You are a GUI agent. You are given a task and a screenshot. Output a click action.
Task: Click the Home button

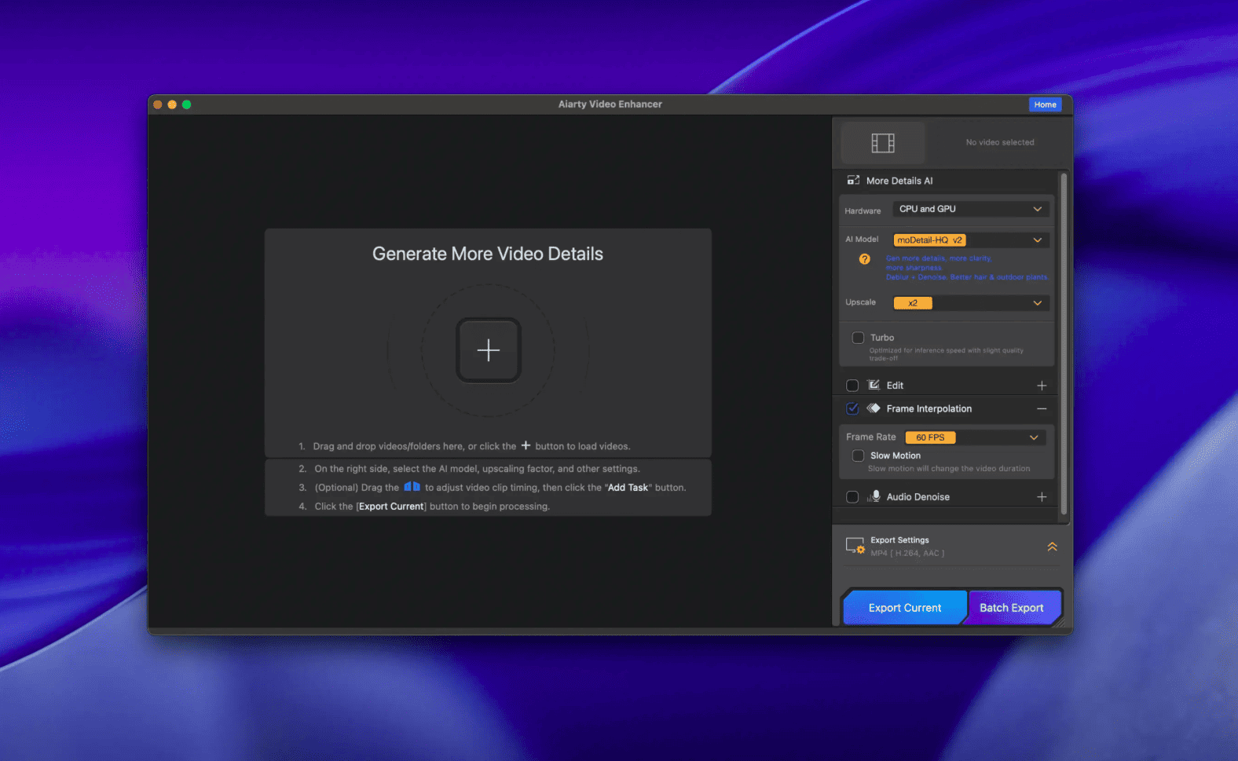1045,104
